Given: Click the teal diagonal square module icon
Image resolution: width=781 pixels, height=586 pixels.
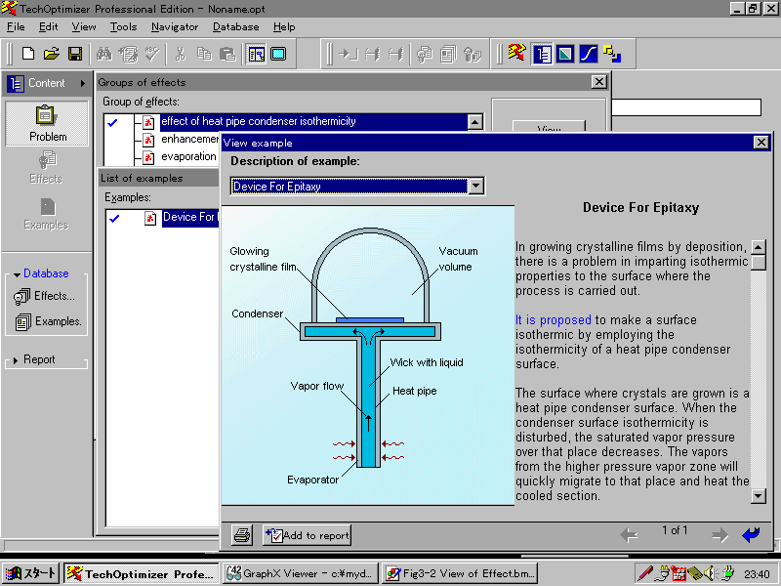Looking at the screenshot, I should click(x=565, y=54).
